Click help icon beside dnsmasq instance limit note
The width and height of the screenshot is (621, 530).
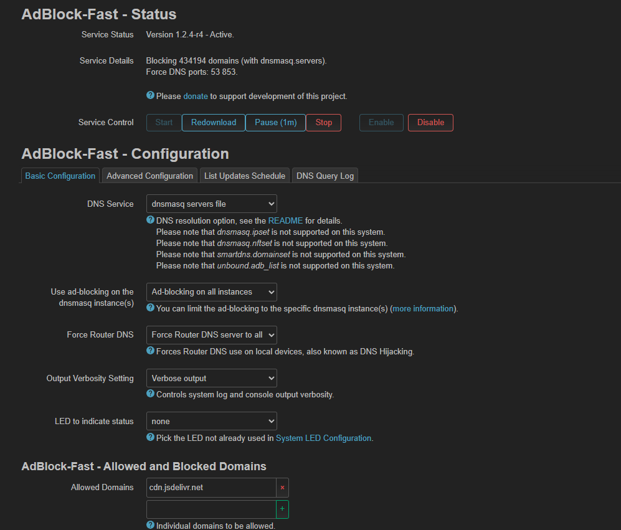pos(150,308)
